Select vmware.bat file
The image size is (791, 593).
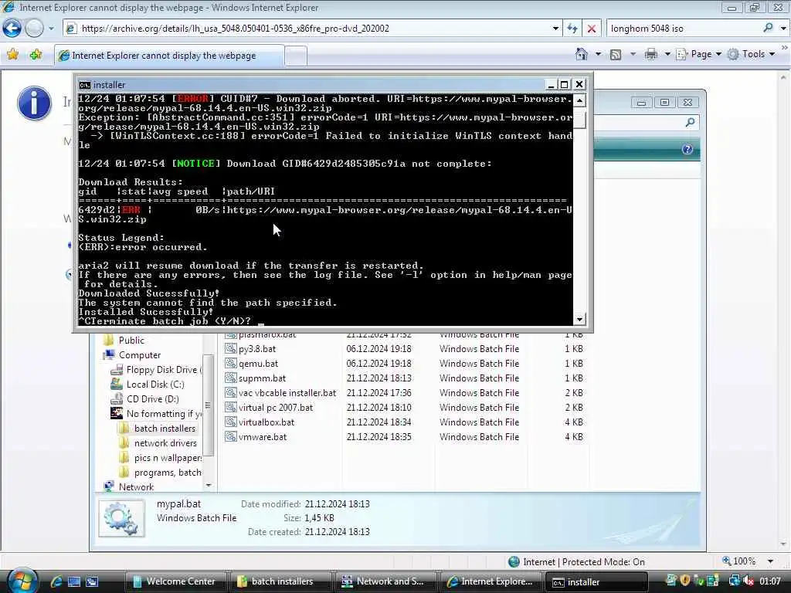click(263, 437)
